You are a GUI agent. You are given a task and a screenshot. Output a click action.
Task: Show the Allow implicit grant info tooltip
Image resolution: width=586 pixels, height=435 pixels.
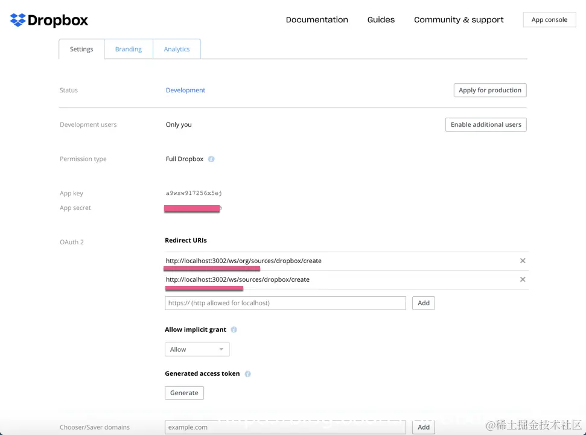click(234, 329)
